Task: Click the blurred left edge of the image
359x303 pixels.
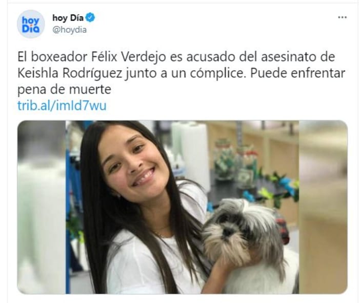Action: tap(42, 207)
